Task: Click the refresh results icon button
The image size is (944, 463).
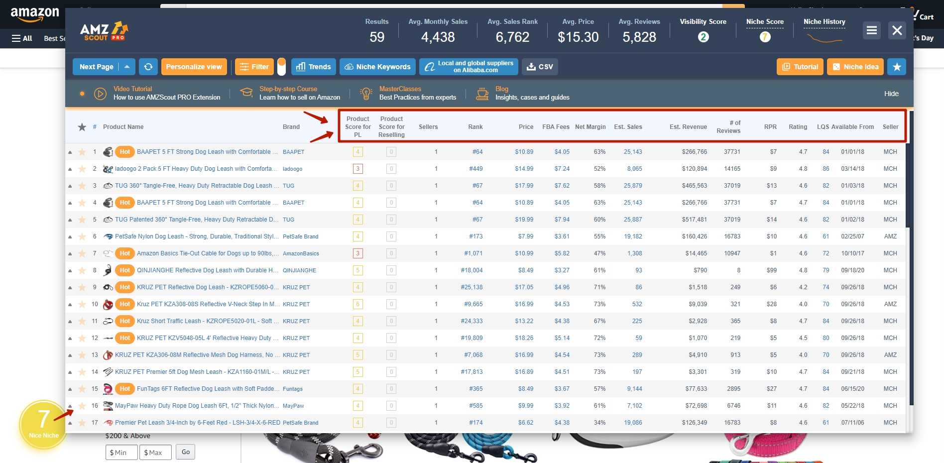Action: click(x=148, y=67)
